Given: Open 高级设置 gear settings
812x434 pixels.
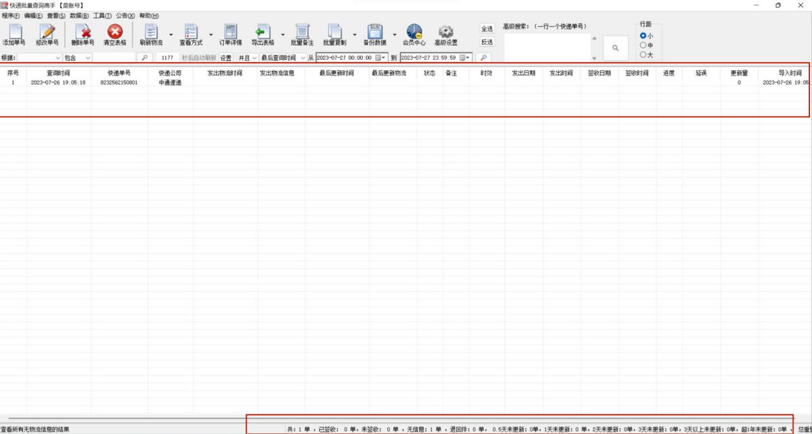Looking at the screenshot, I should [445, 33].
